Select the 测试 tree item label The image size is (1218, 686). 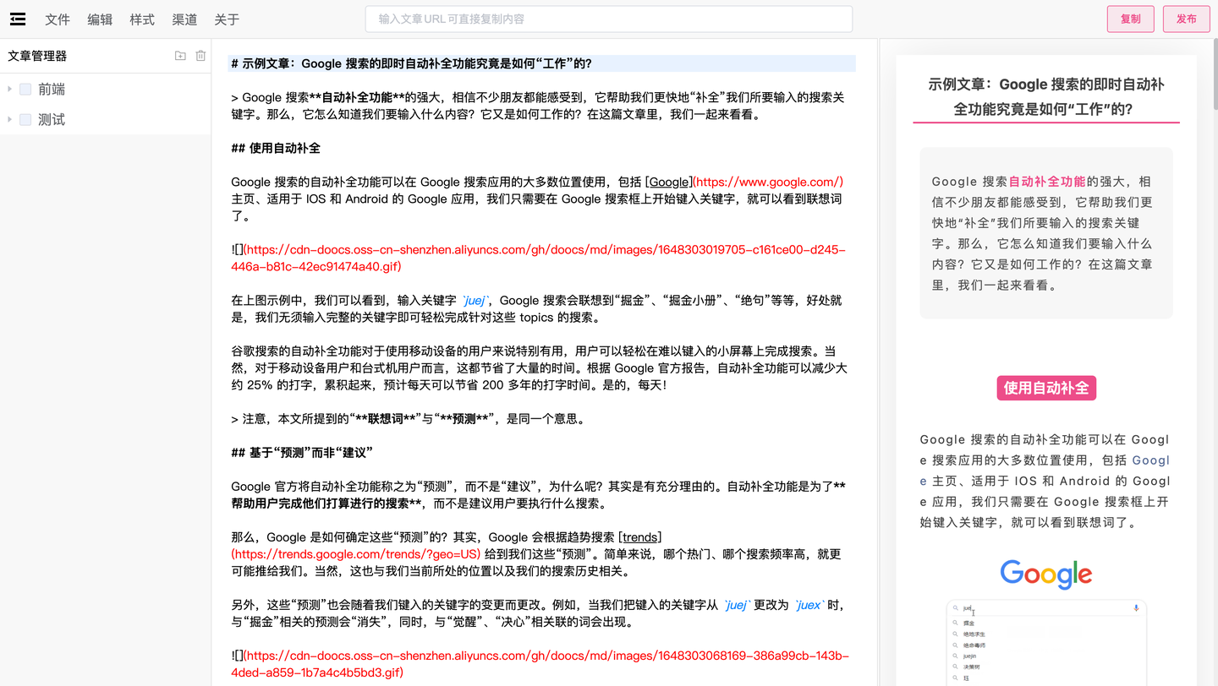coord(52,120)
